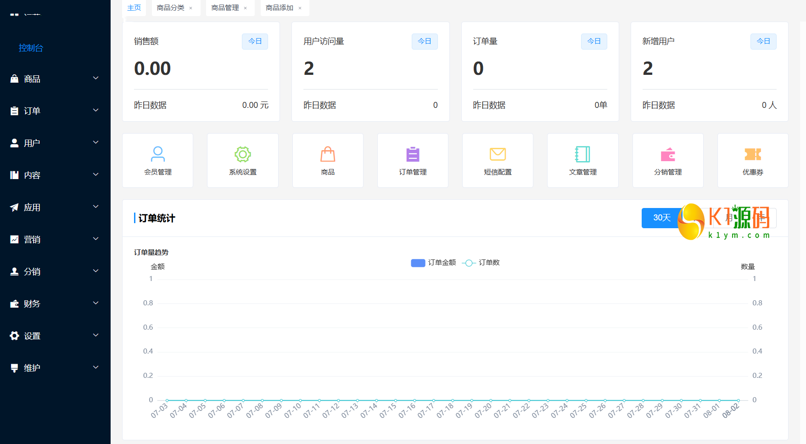Expand the 应用 menu chevron

click(x=96, y=207)
